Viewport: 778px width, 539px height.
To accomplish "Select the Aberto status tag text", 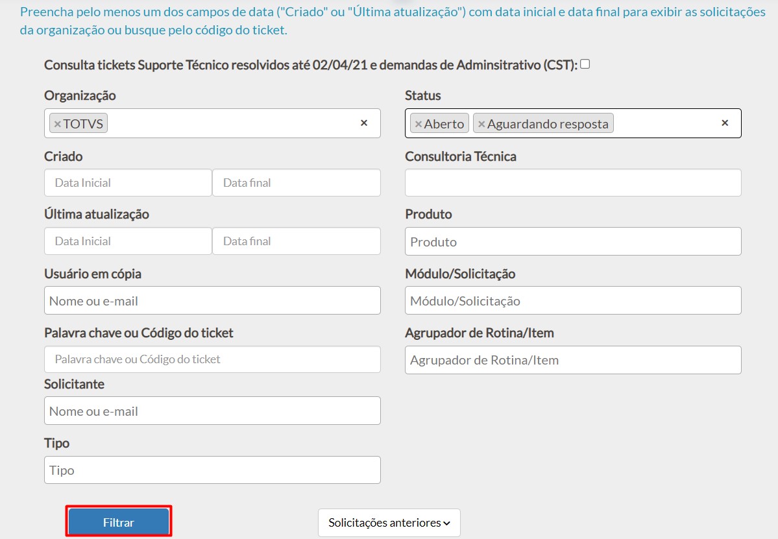I will pos(444,124).
